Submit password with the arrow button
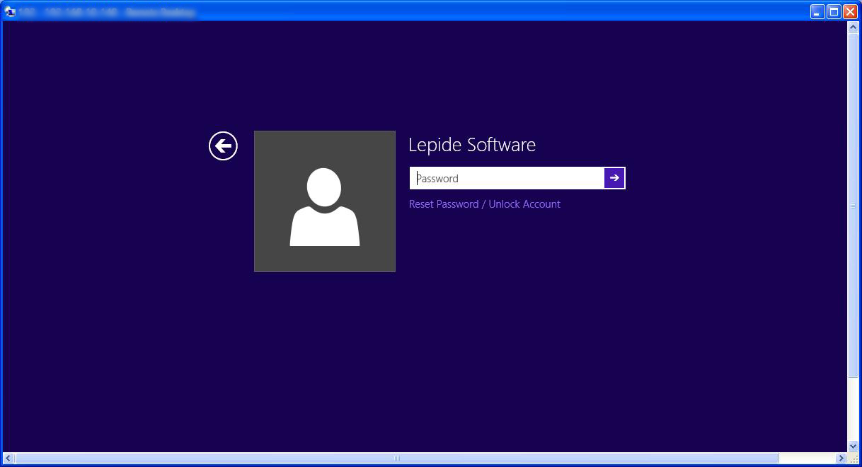This screenshot has height=467, width=862. (614, 178)
